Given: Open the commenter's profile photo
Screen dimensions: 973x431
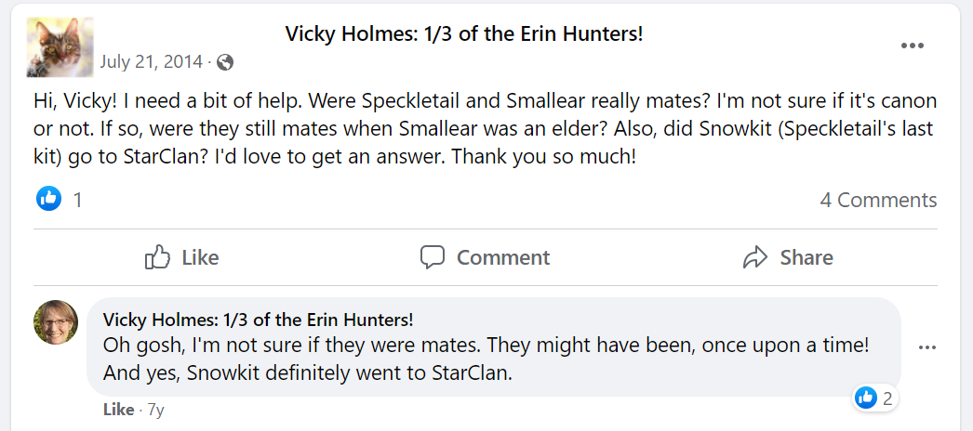Looking at the screenshot, I should point(56,322).
